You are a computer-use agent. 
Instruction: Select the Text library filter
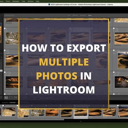(x=69, y=15)
